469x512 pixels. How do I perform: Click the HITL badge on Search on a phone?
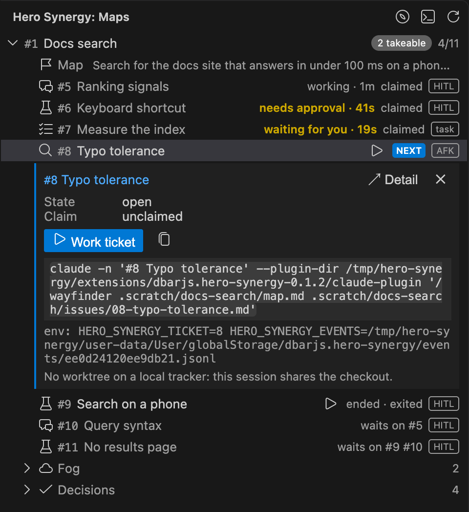(444, 404)
